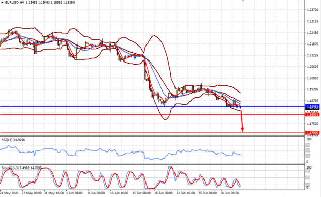Click the EURUSD.H4 symbol title text
Image resolution: width=321 pixels, height=197 pixels.
14,2
